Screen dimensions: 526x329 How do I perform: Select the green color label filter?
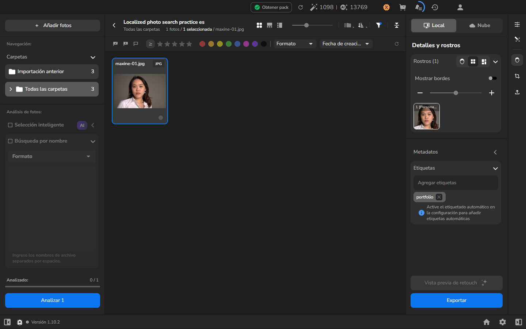229,44
